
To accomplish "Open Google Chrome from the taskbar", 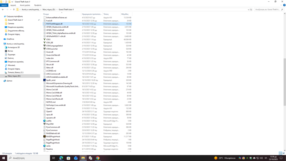I will pos(98,158).
